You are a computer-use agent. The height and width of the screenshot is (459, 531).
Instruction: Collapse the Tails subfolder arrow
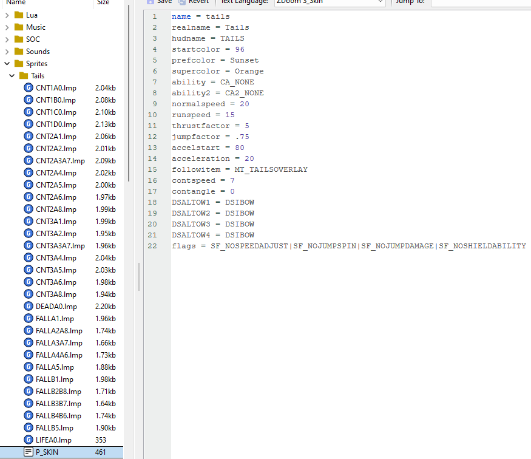pos(12,76)
